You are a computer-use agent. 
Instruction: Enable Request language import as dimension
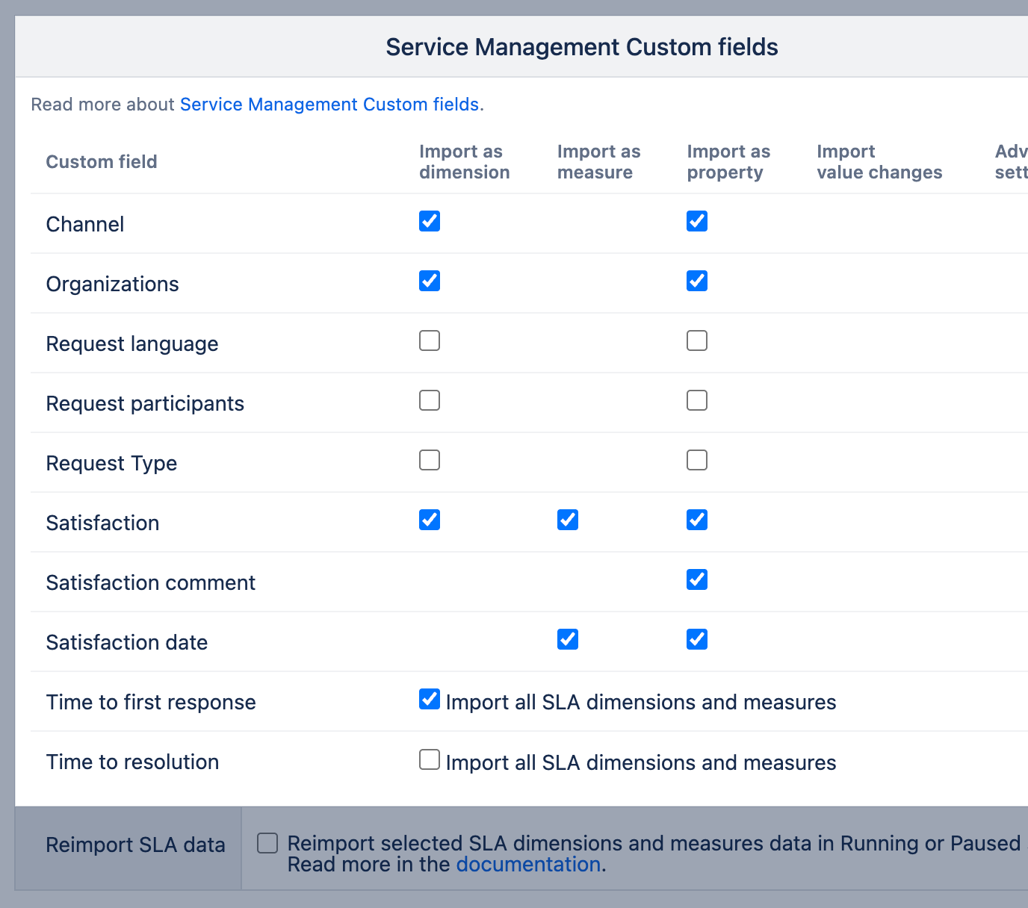pos(430,340)
